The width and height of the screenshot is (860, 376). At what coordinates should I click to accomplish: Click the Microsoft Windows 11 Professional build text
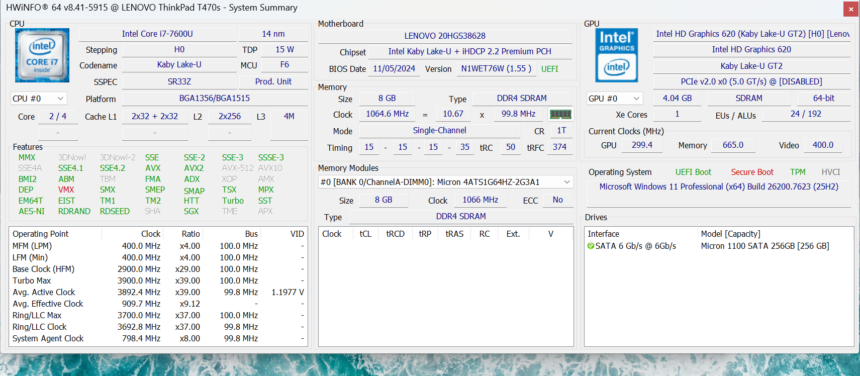pyautogui.click(x=719, y=187)
